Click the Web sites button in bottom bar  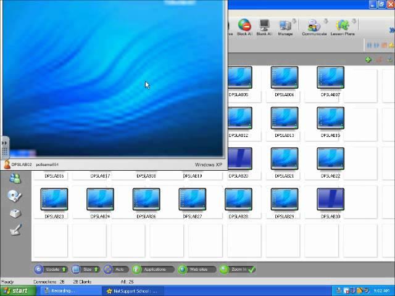tap(197, 269)
